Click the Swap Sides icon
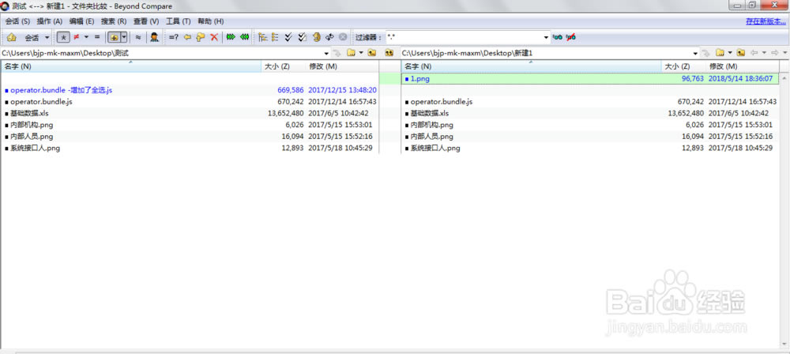This screenshot has height=354, width=790. pyautogui.click(x=329, y=37)
